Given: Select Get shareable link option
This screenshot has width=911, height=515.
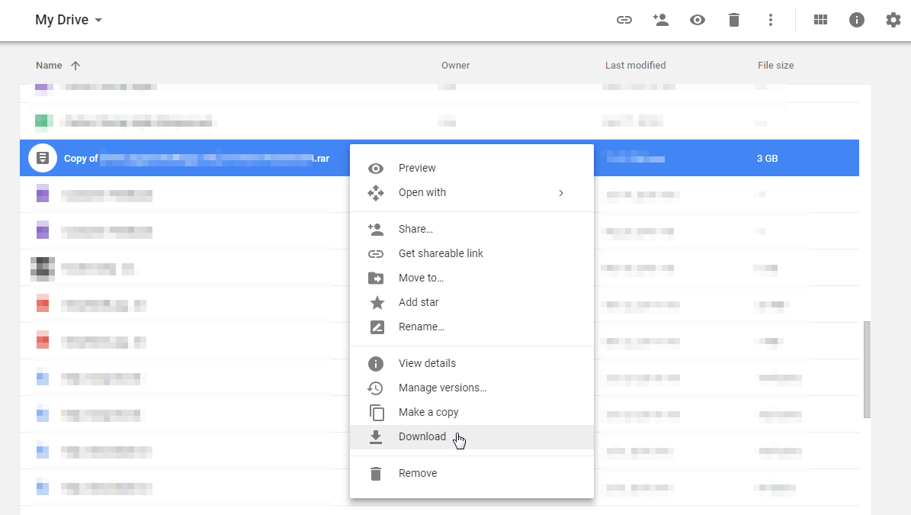Looking at the screenshot, I should [441, 254].
